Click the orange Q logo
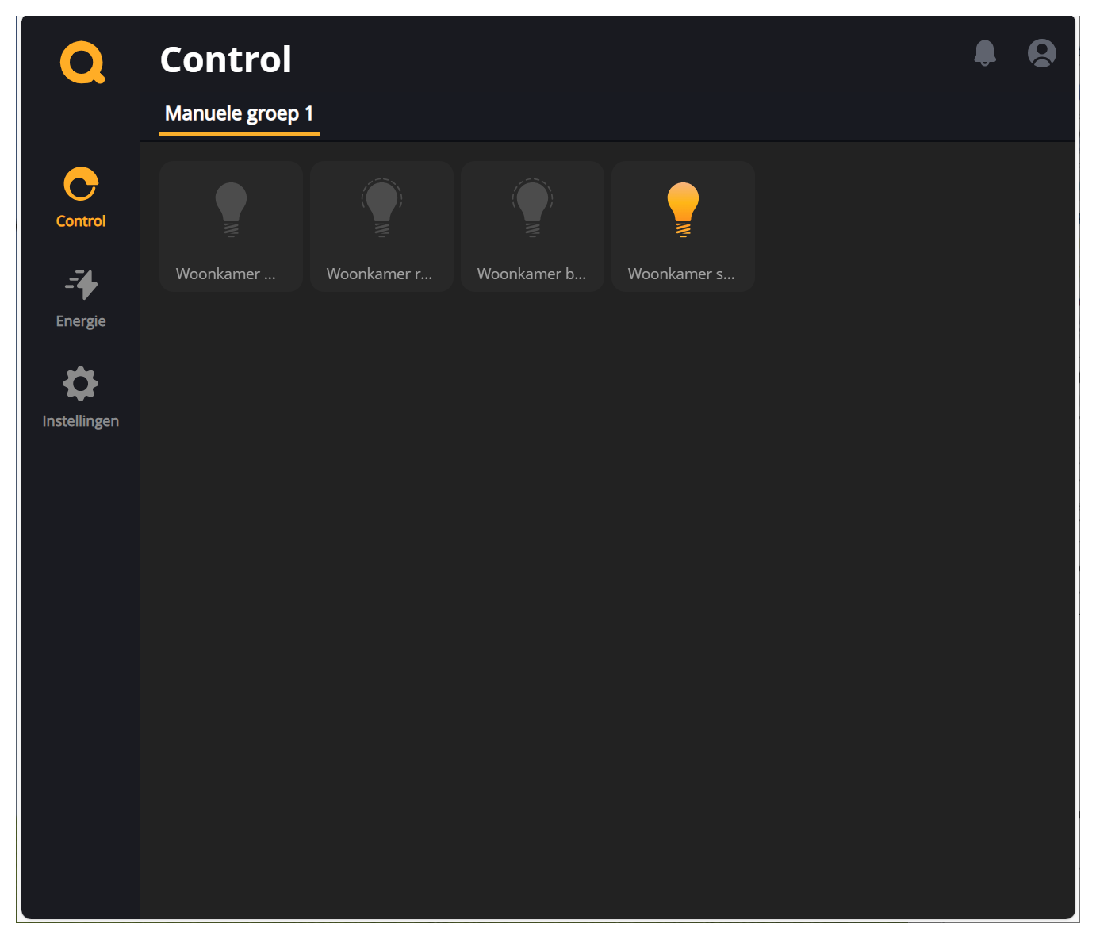Screen dimensions: 1096x939 [x=82, y=63]
